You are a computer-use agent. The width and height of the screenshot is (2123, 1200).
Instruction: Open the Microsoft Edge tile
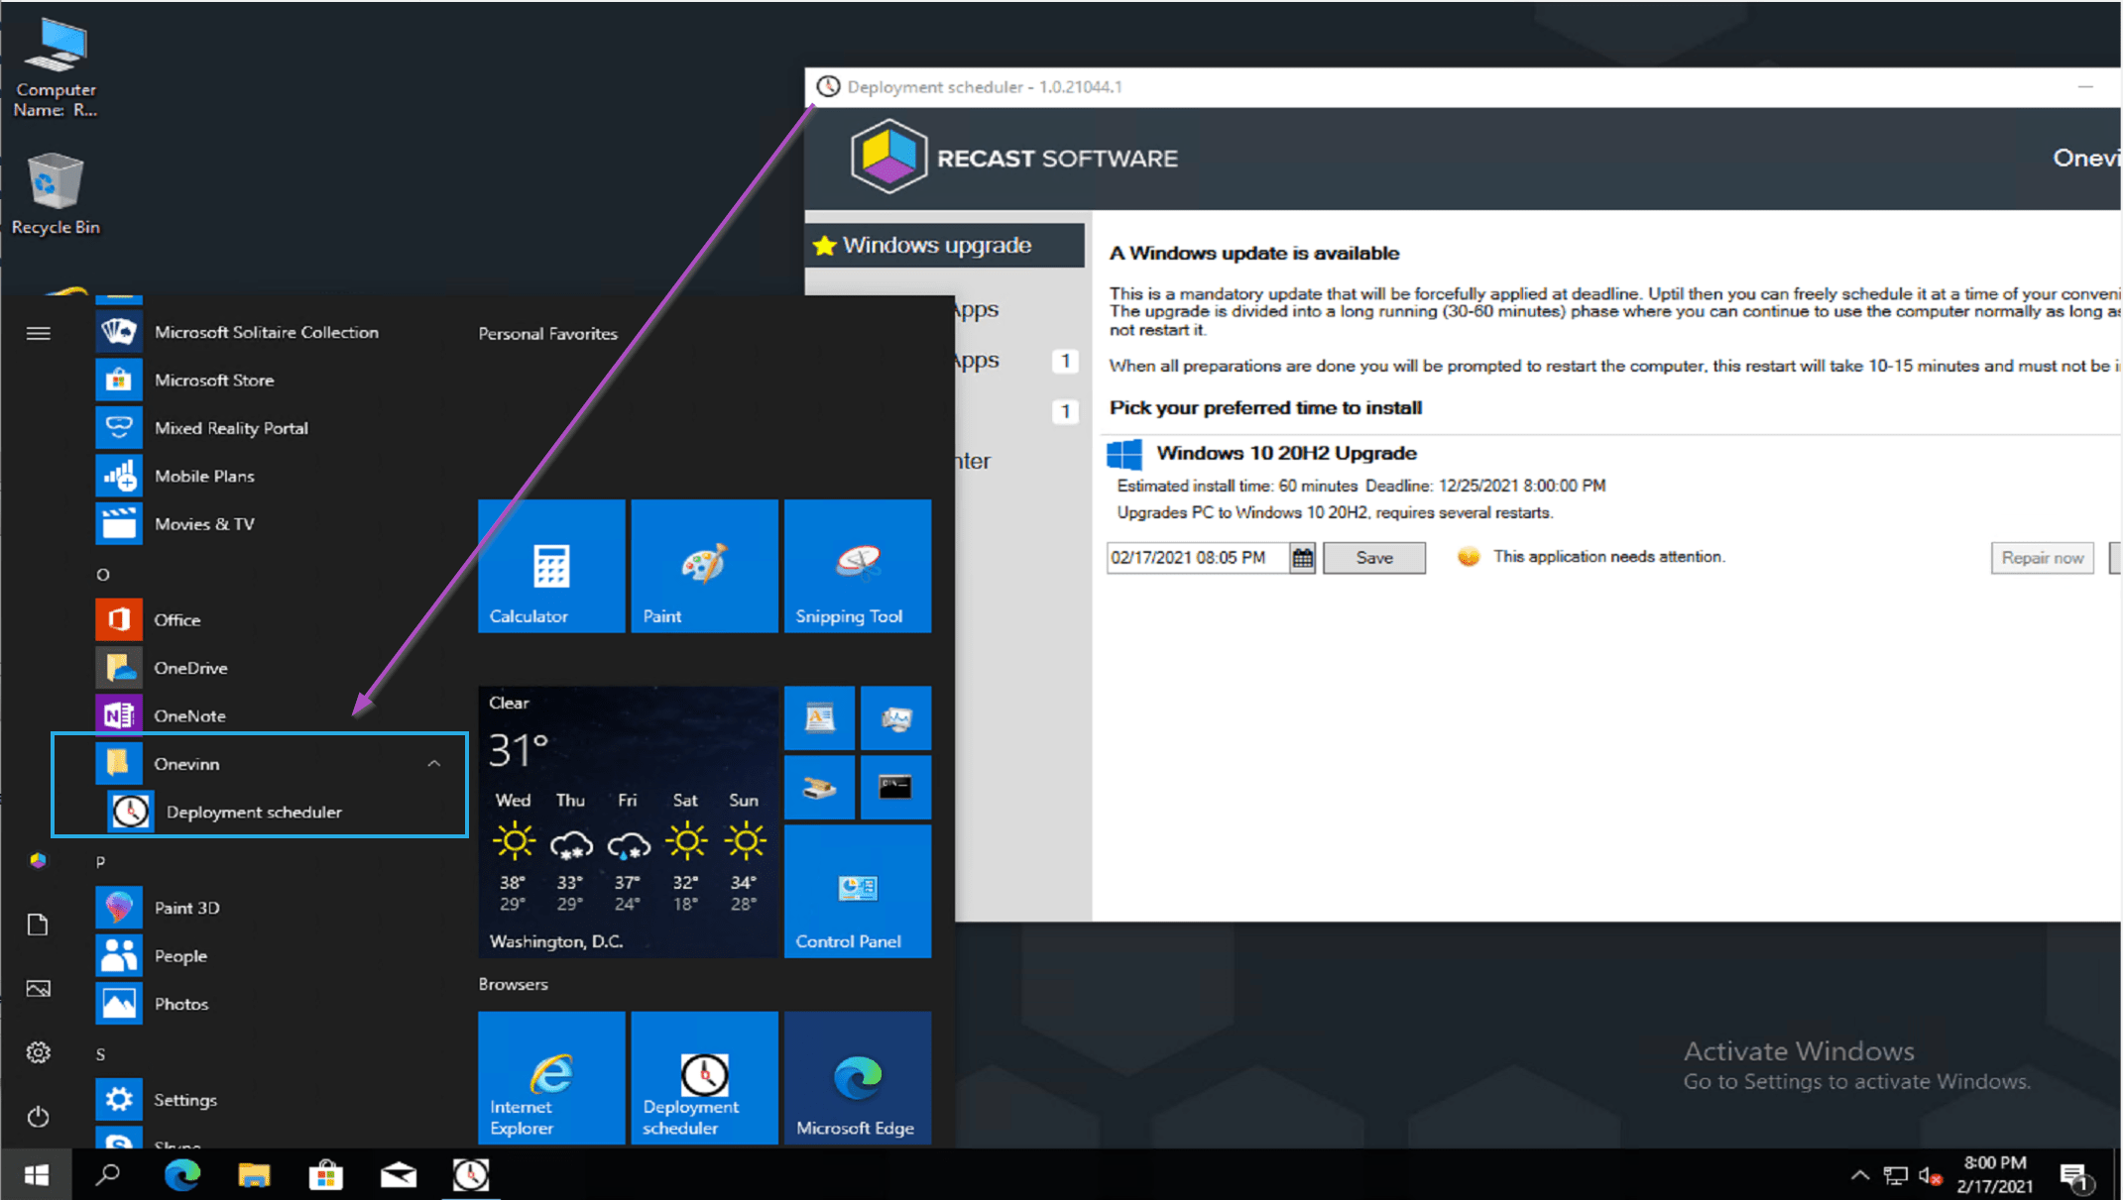857,1078
